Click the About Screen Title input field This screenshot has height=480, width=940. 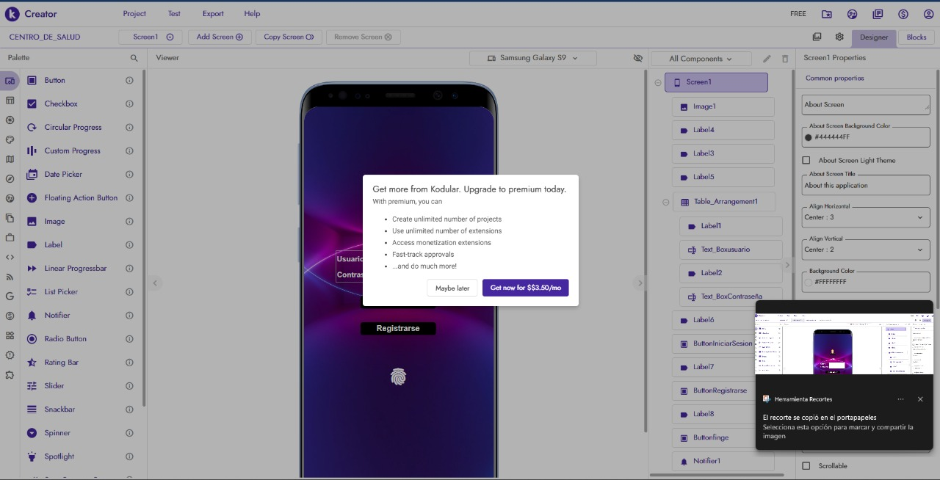[865, 186]
